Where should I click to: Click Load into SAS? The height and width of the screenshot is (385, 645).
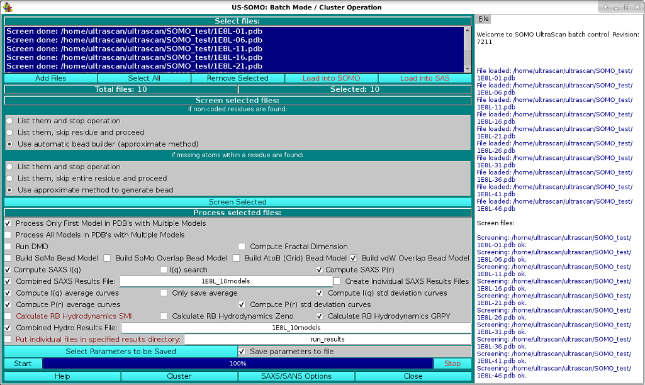click(424, 78)
